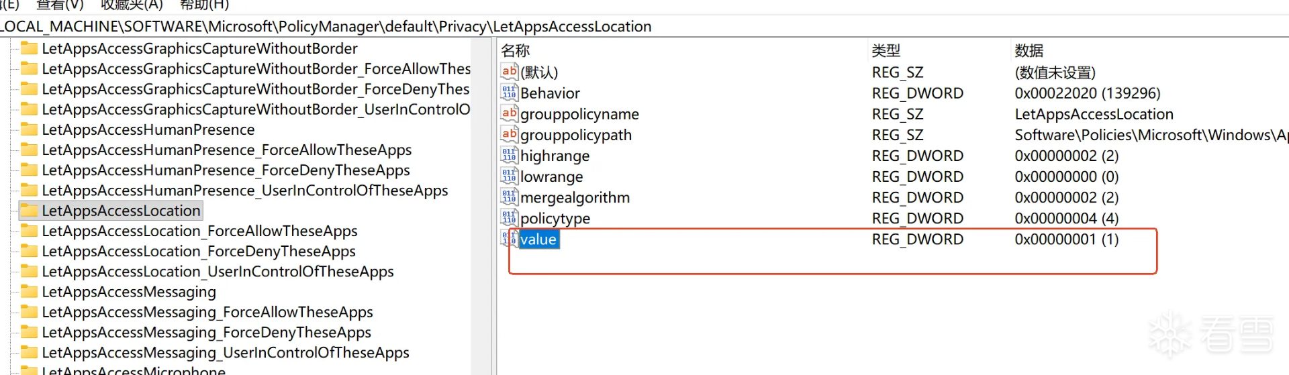The image size is (1289, 375).
Task: Open the 帮助(H) menu
Action: [x=205, y=5]
